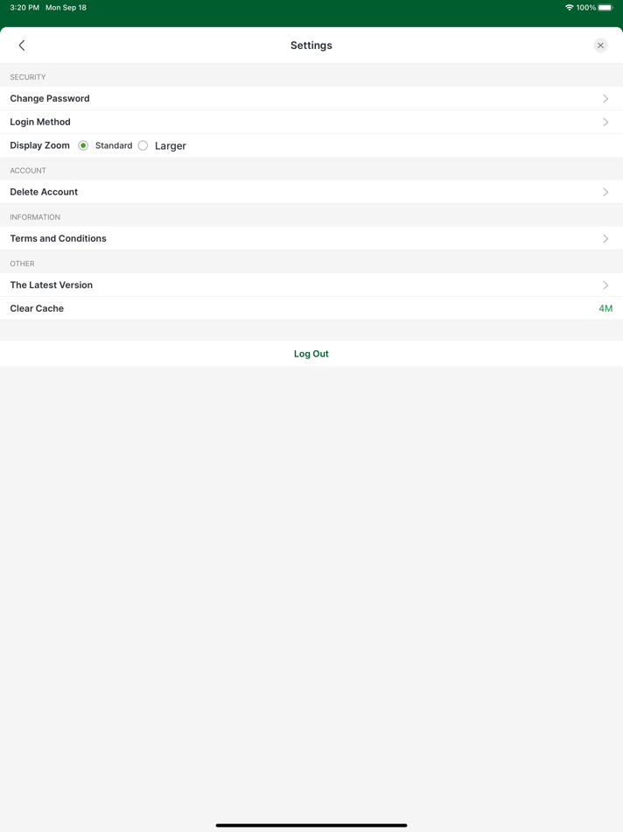Screen dimensions: 623x832
Task: Select the Larger display zoom option
Action: pyautogui.click(x=143, y=145)
